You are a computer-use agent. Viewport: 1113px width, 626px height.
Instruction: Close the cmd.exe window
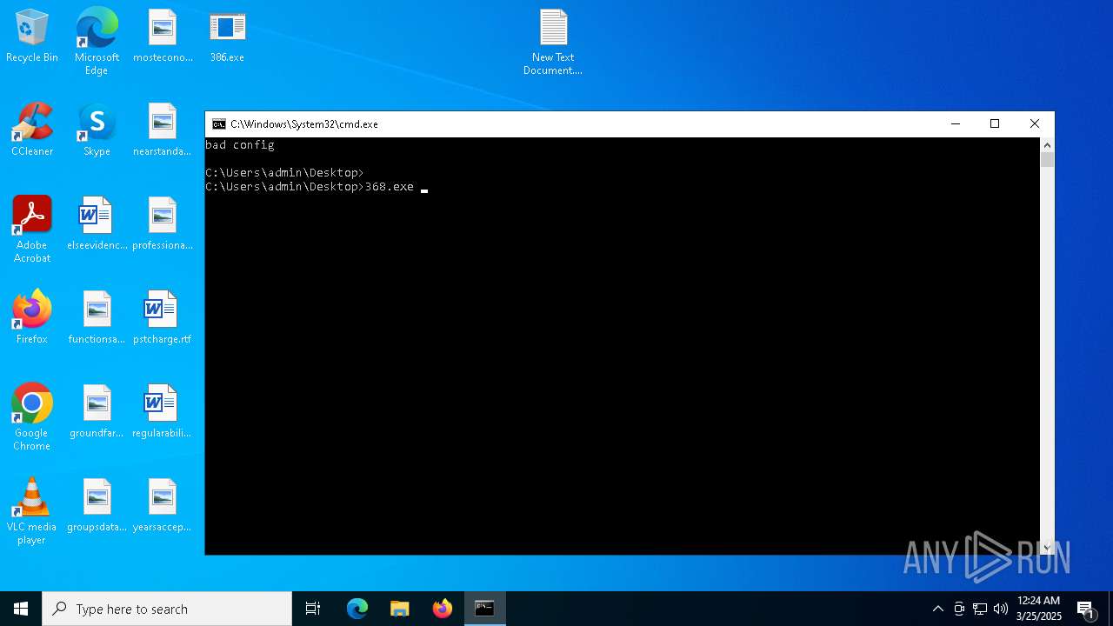tap(1035, 124)
